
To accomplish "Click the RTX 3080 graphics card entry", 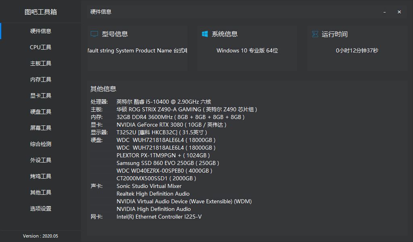I will point(171,125).
